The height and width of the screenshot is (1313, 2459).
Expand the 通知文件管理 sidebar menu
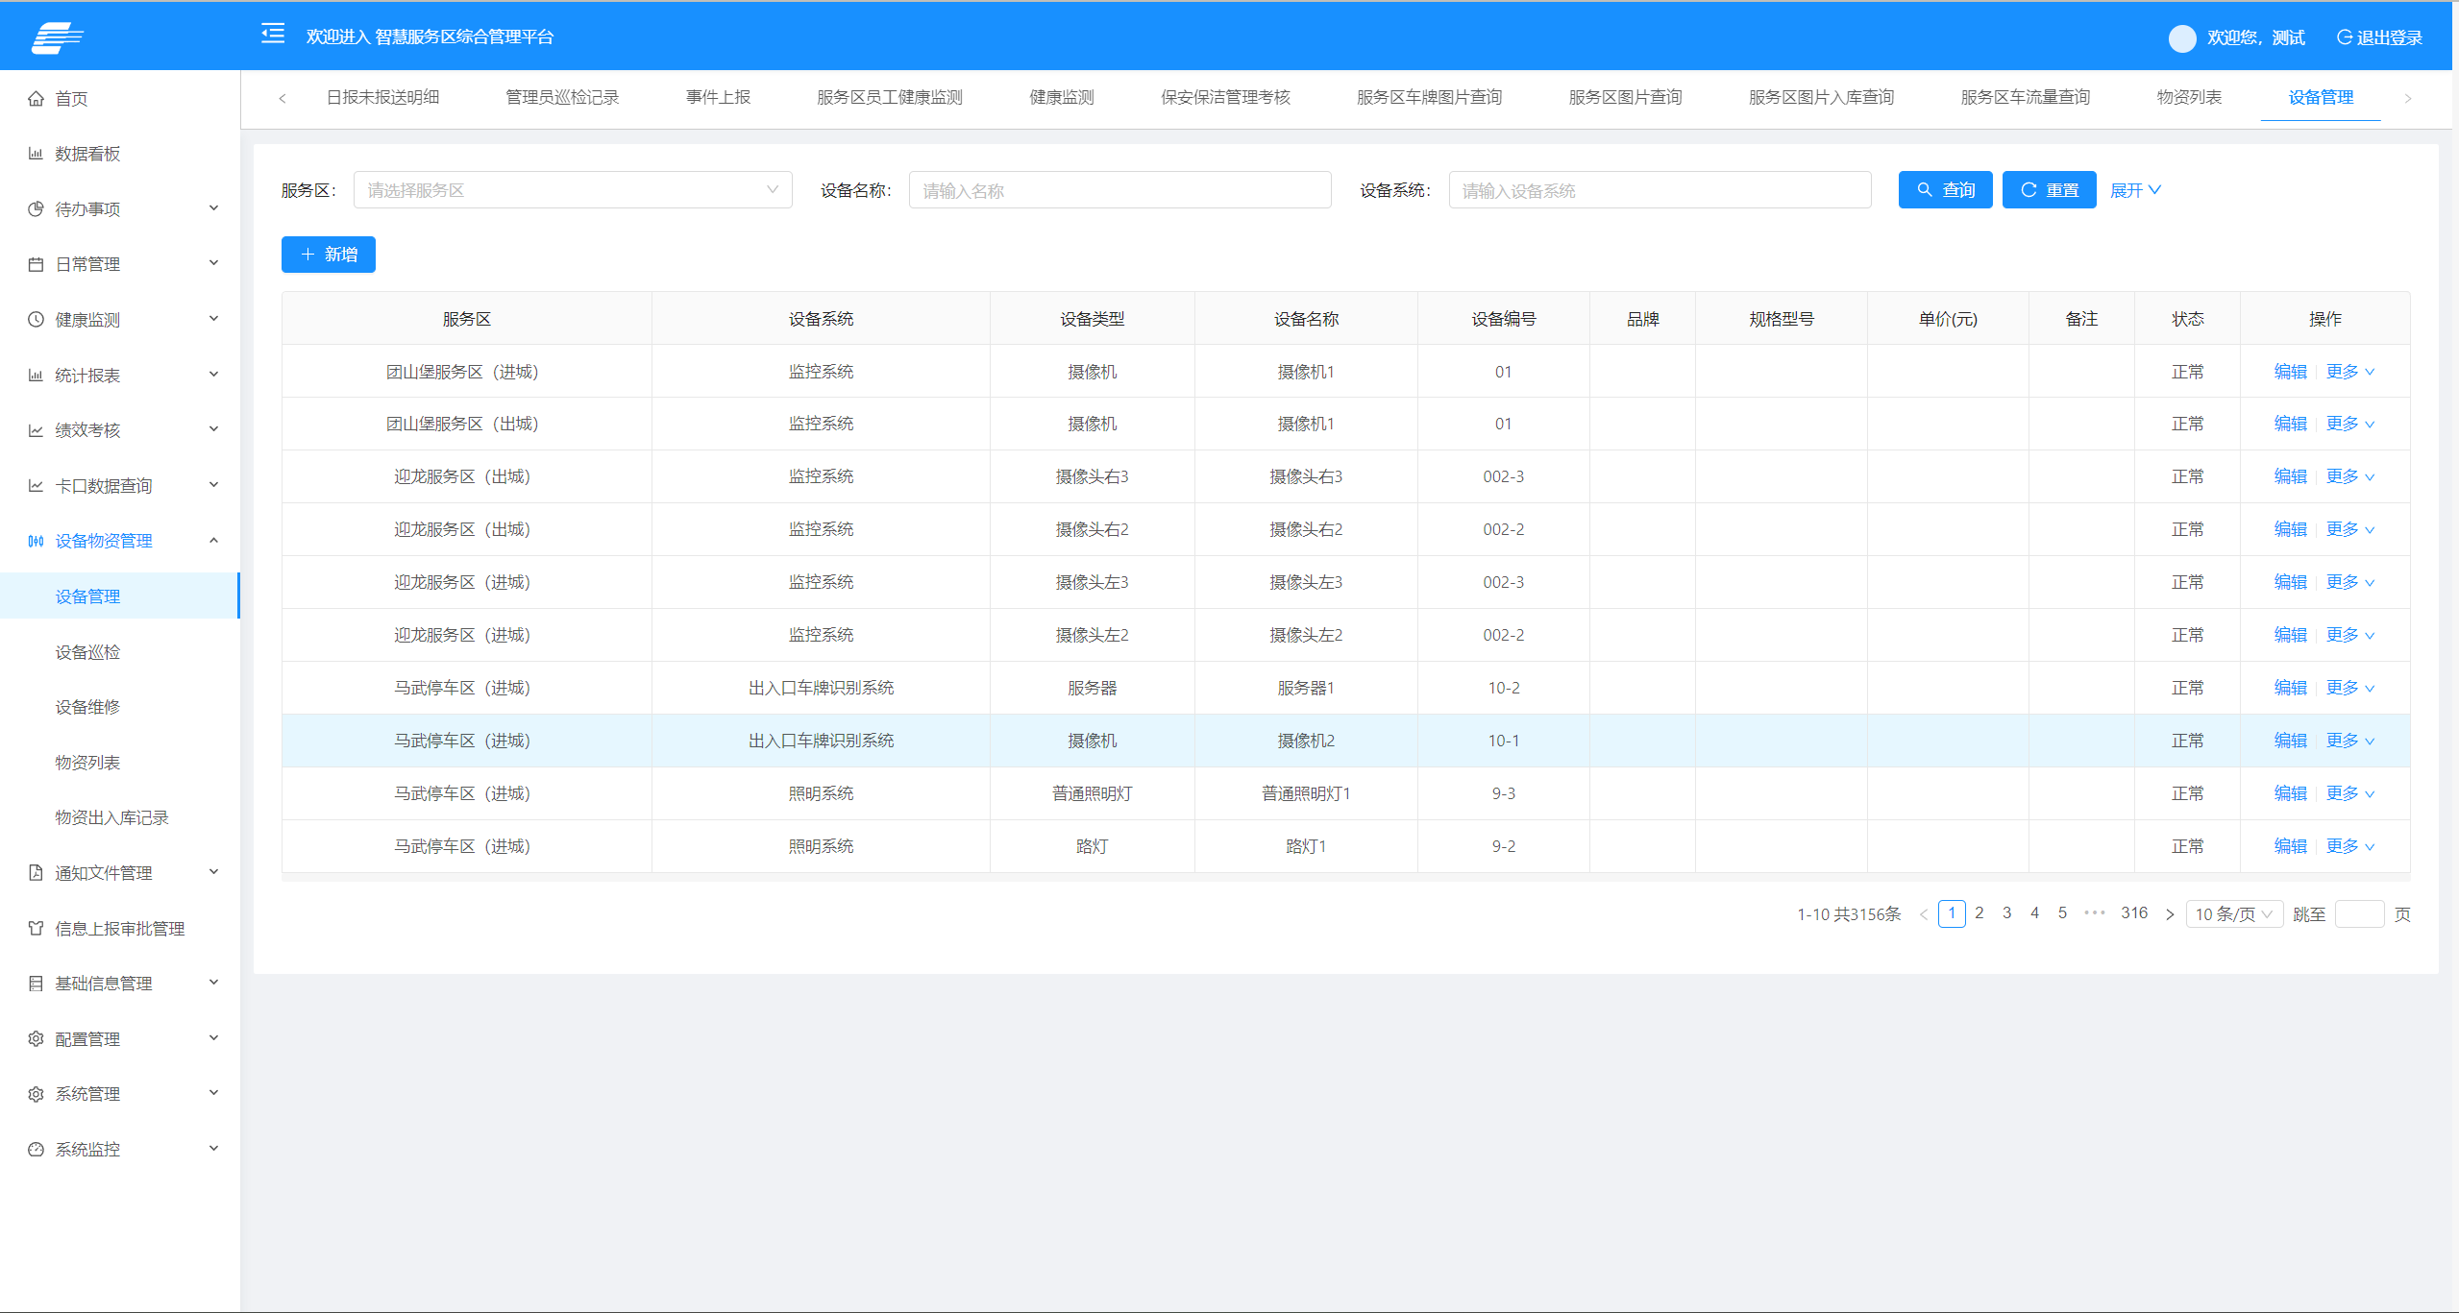pyautogui.click(x=120, y=873)
